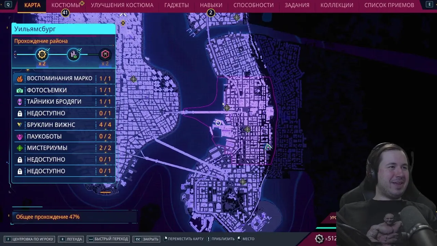Click the padlock icon below ТАЙНИКИ БРОДЯГИ
The height and width of the screenshot is (246, 437).
(x=20, y=113)
